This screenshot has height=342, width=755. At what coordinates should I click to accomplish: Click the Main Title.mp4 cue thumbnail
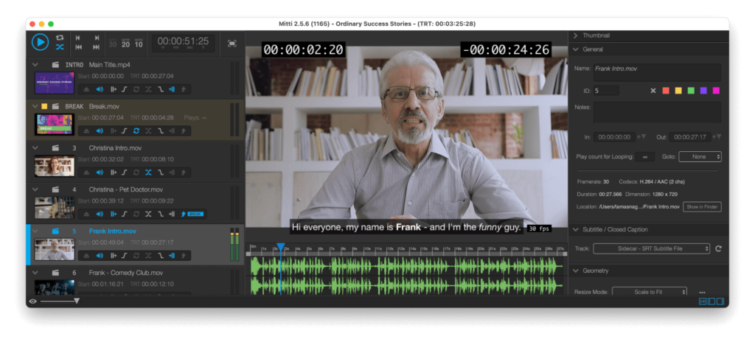coord(55,83)
